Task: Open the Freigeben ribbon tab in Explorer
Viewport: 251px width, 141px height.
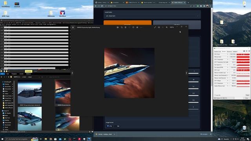Action: [x=14, y=74]
